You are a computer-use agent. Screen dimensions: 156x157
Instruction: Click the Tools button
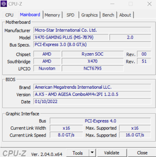tap(78, 153)
